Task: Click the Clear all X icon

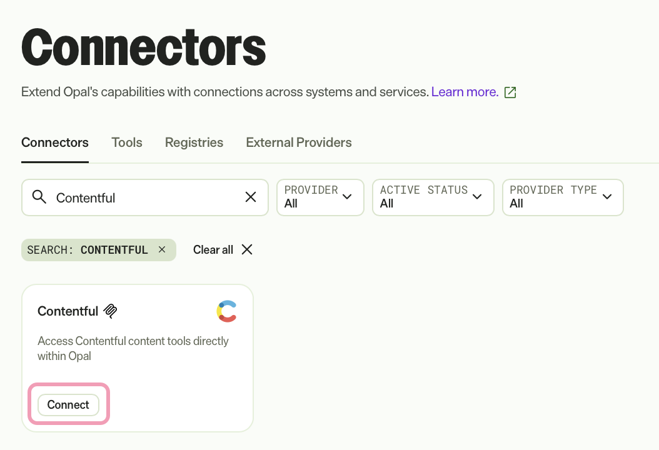Action: [x=247, y=249]
